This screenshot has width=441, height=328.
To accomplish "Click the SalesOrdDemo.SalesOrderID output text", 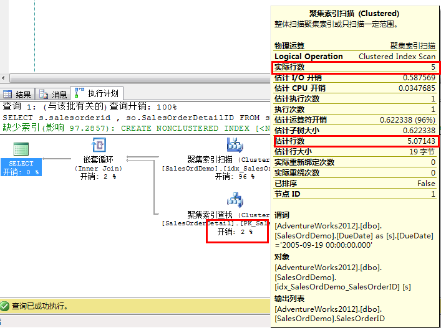I will pyautogui.click(x=329, y=319).
